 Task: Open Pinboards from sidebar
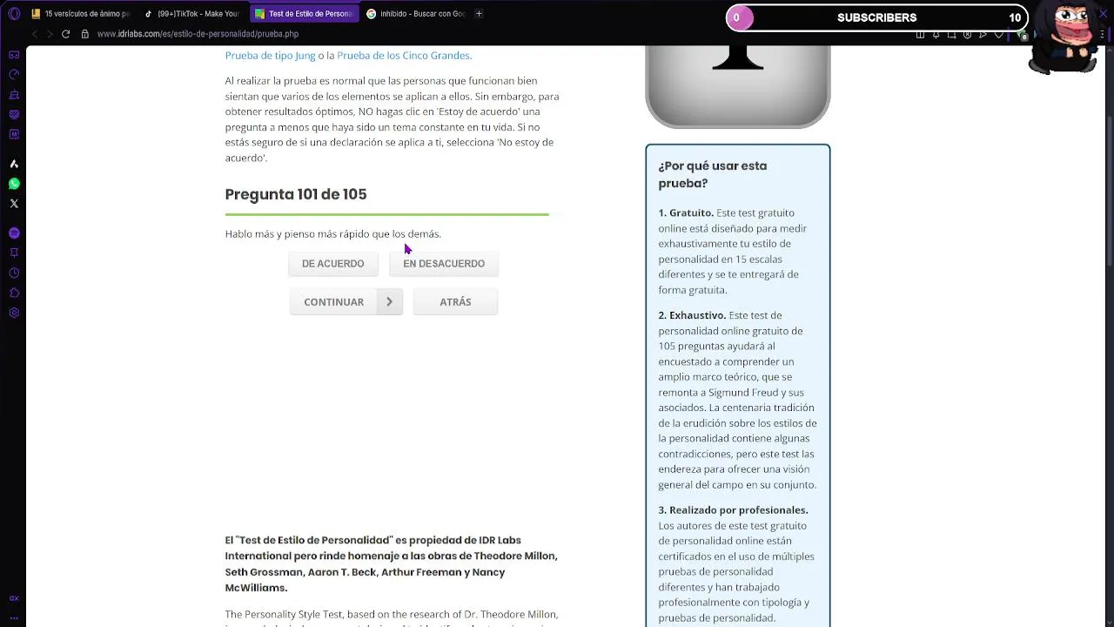[x=14, y=253]
